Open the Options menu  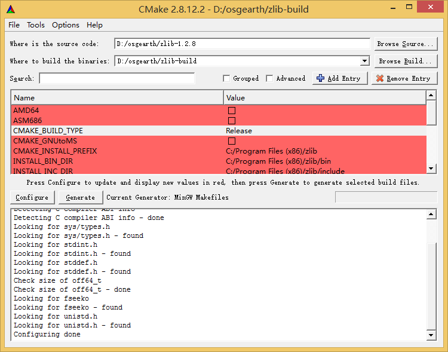(66, 25)
